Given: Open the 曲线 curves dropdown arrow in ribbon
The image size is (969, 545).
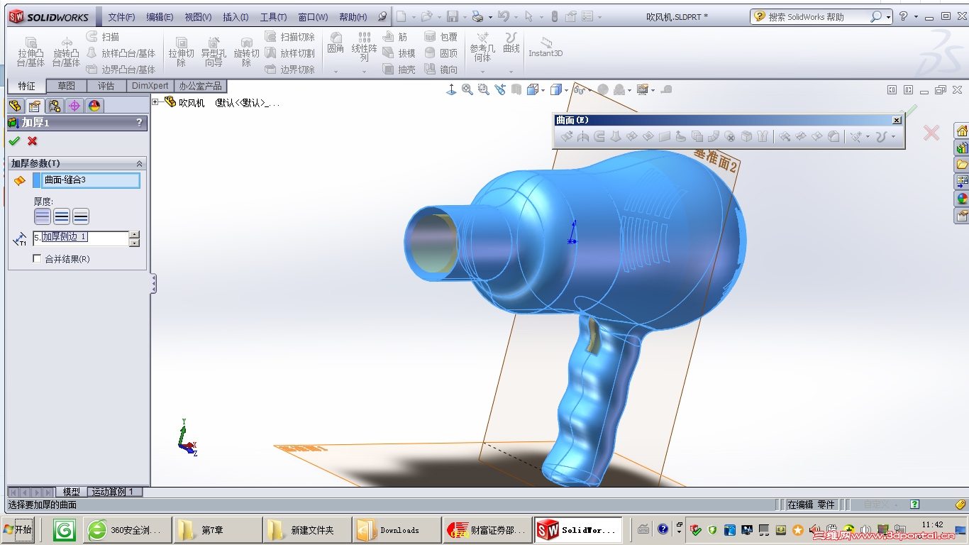Looking at the screenshot, I should coord(511,71).
